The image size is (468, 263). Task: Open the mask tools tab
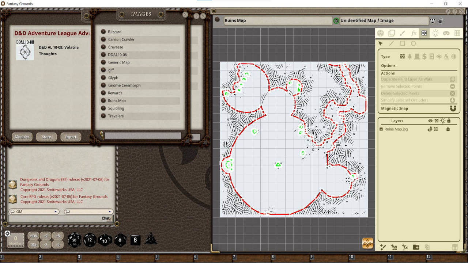click(x=446, y=33)
